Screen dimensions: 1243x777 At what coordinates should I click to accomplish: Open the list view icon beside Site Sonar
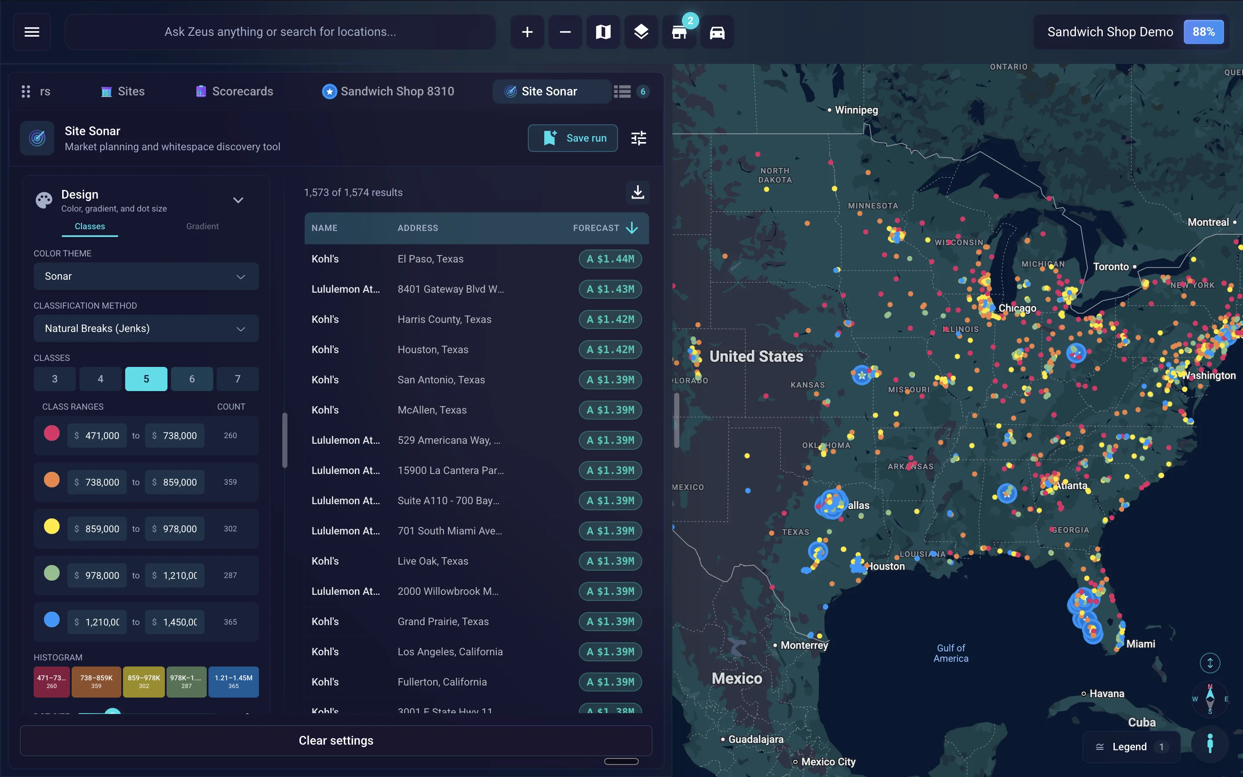(622, 92)
